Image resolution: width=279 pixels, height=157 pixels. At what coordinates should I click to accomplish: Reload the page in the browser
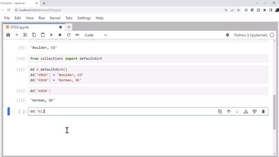[9, 10]
